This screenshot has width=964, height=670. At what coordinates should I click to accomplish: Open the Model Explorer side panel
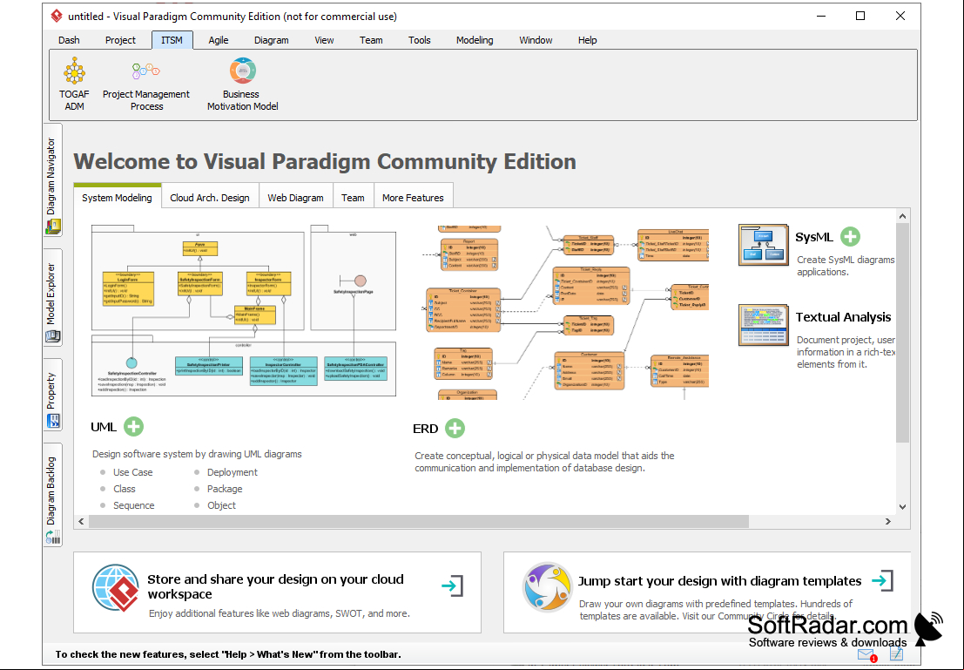point(52,297)
